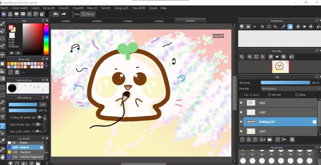Click the Đặt lại reset button
321x165 pixels.
click(x=88, y=14)
